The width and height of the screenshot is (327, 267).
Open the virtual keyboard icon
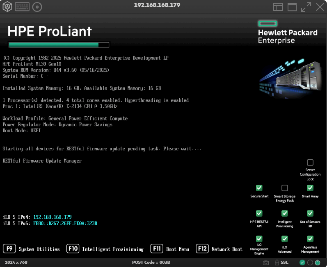(22, 7)
